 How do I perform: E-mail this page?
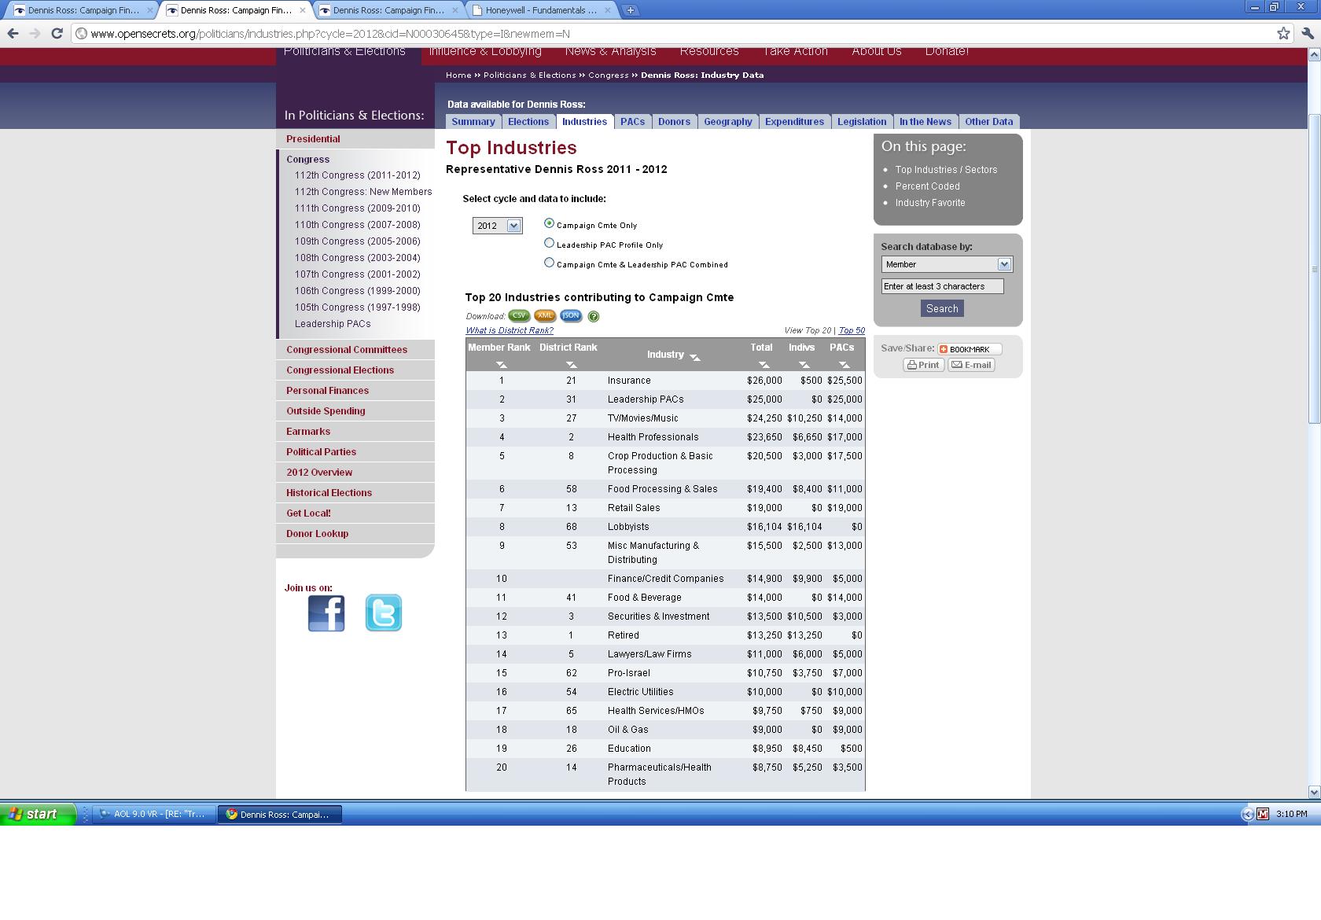pos(971,365)
